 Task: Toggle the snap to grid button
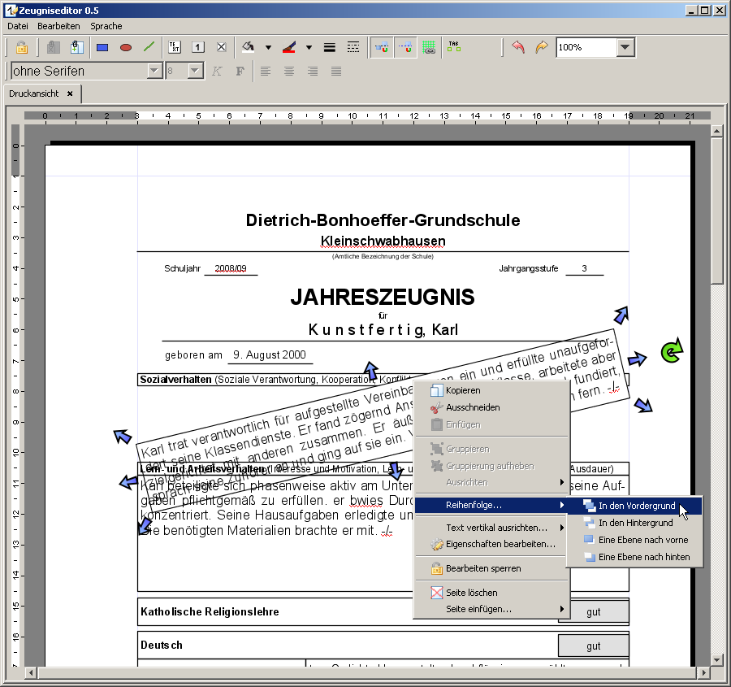[x=429, y=47]
